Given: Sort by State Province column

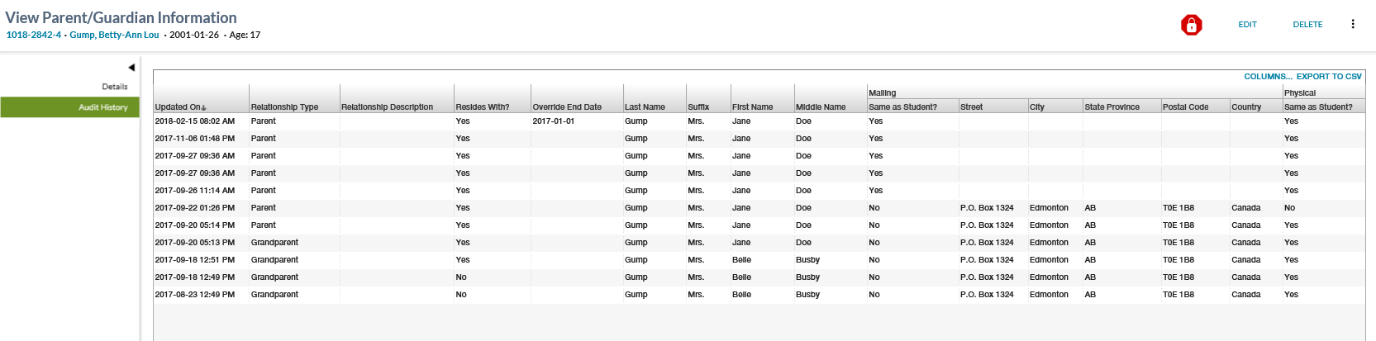Looking at the screenshot, I should pos(1112,107).
